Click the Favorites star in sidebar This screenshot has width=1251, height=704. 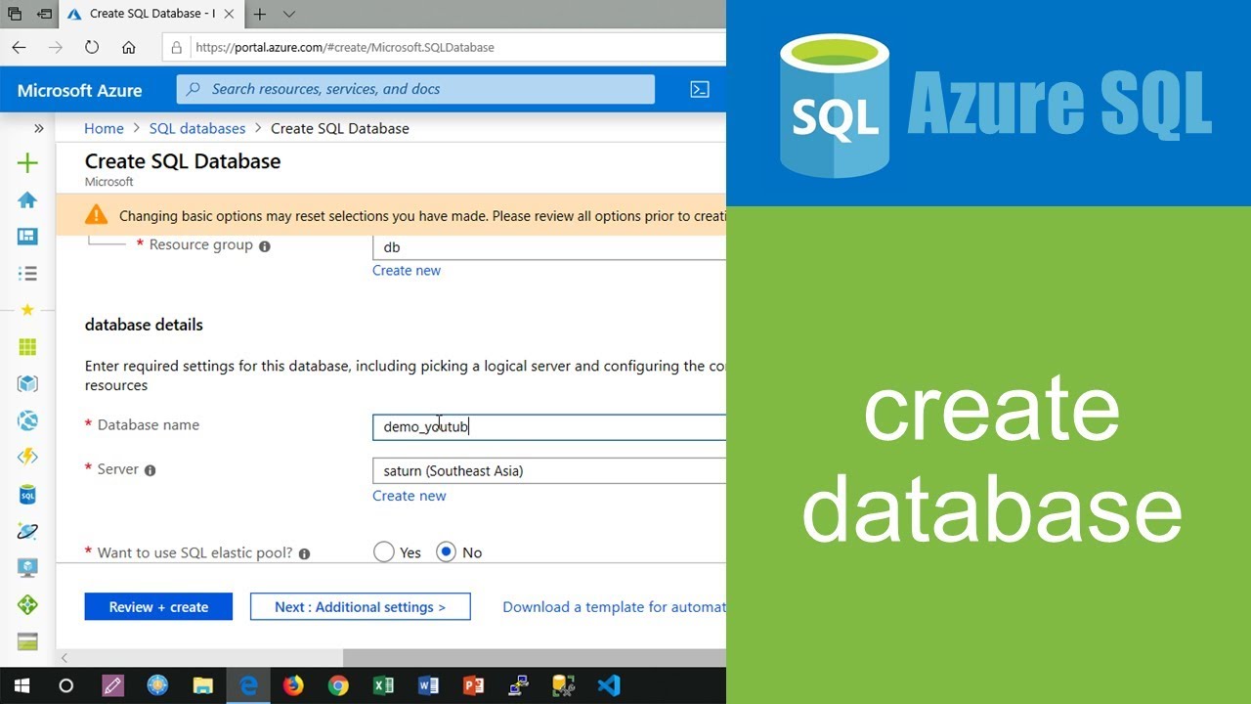tap(27, 310)
